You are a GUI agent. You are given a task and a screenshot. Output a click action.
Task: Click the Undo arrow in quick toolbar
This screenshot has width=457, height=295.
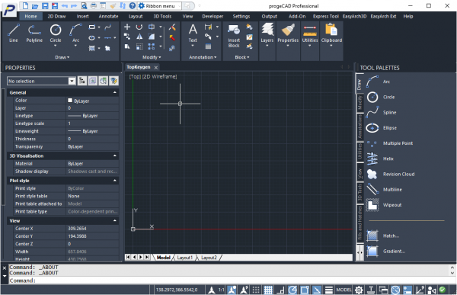[x=65, y=6]
